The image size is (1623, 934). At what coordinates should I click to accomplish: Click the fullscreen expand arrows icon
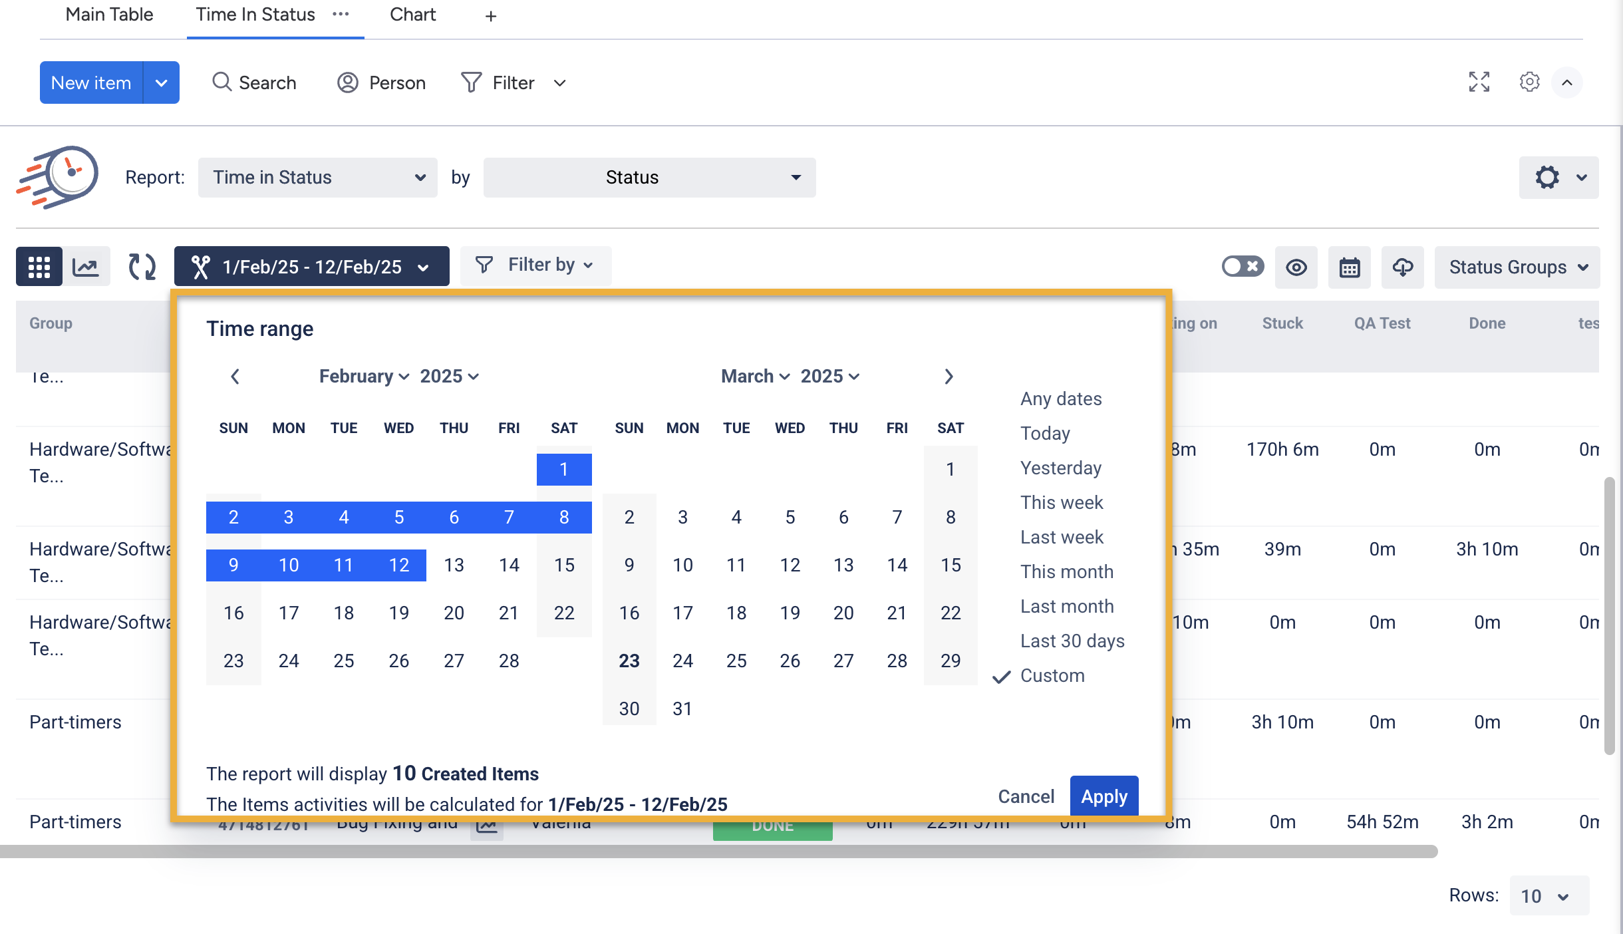[x=1479, y=82]
